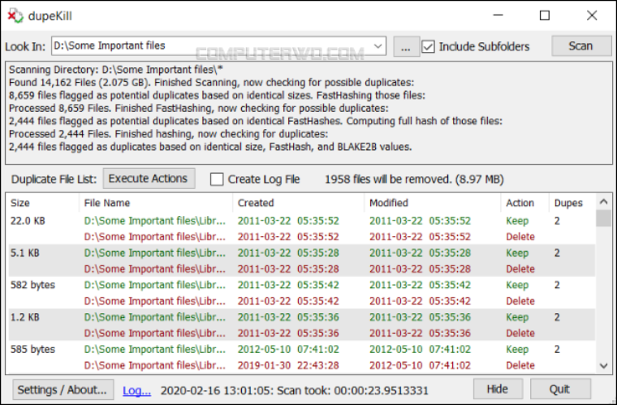Click green created date 2012-05-10 07:41:02

[x=288, y=349]
